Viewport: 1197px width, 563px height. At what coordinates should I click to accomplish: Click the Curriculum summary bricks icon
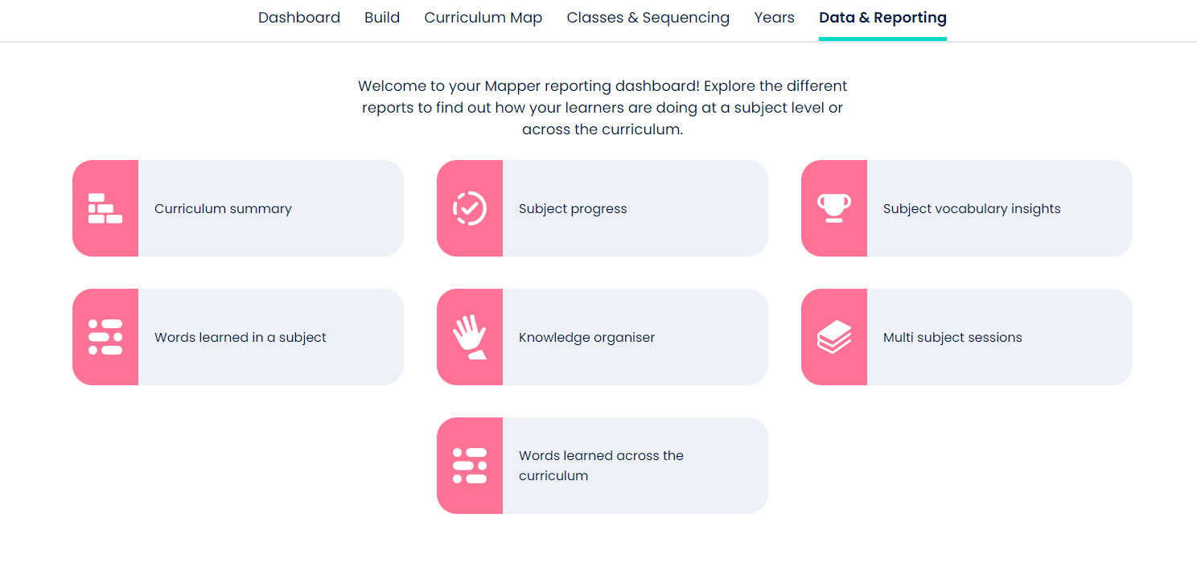pyautogui.click(x=105, y=208)
